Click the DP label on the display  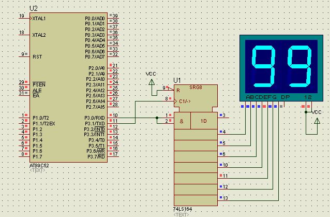tap(286, 97)
